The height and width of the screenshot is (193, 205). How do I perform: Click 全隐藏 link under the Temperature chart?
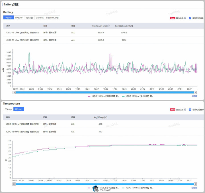tap(194, 188)
